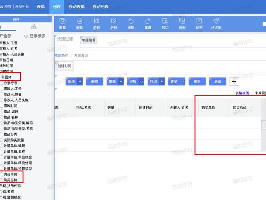Click the 退出 button
The width and height of the screenshot is (266, 200).
pyautogui.click(x=218, y=82)
